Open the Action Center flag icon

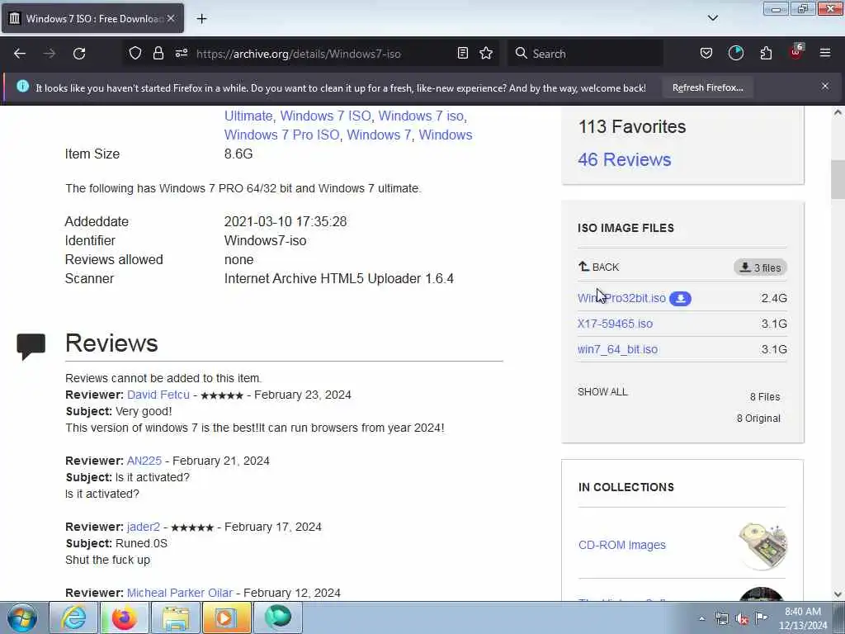tap(761, 618)
